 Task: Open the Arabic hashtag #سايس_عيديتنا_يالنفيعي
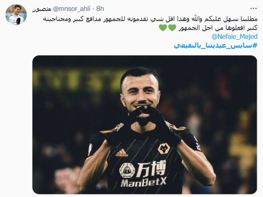(216, 46)
